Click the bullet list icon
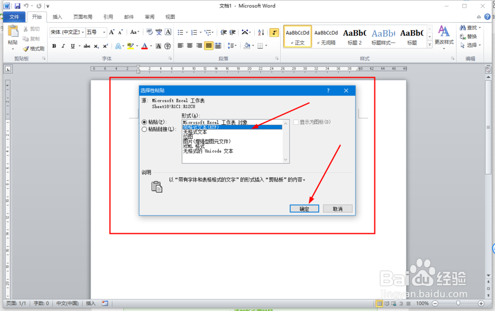The height and width of the screenshot is (311, 495). coord(180,32)
